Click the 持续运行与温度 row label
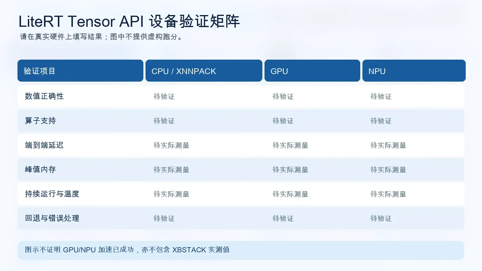Viewport: 482px width, 271px height. click(52, 194)
